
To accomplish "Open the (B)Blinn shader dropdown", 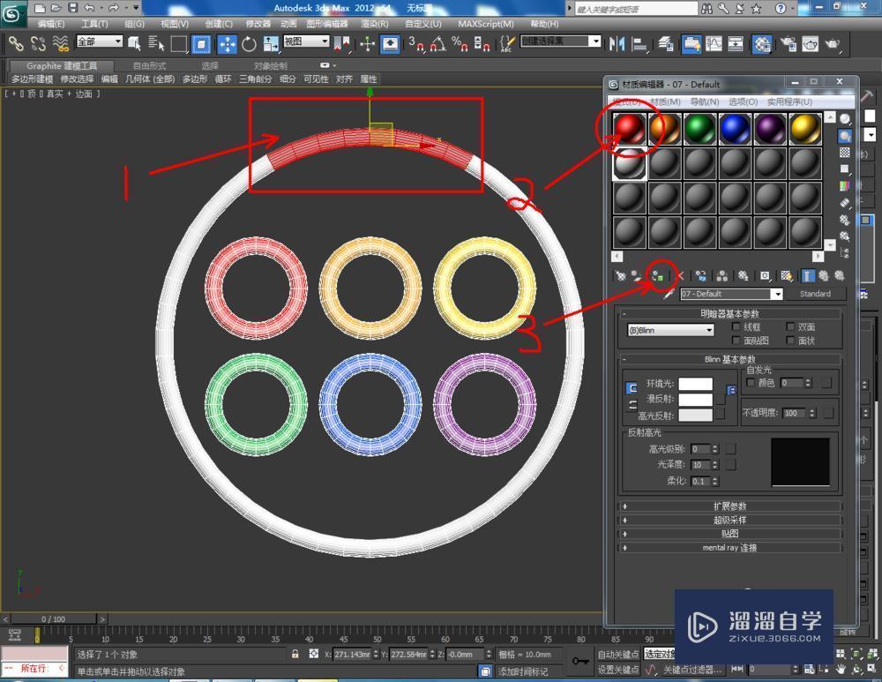I will coord(669,329).
